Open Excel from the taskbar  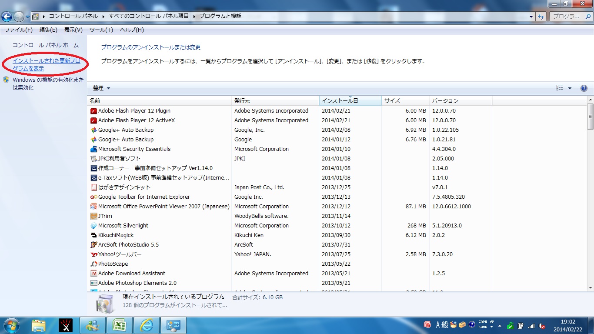click(119, 325)
